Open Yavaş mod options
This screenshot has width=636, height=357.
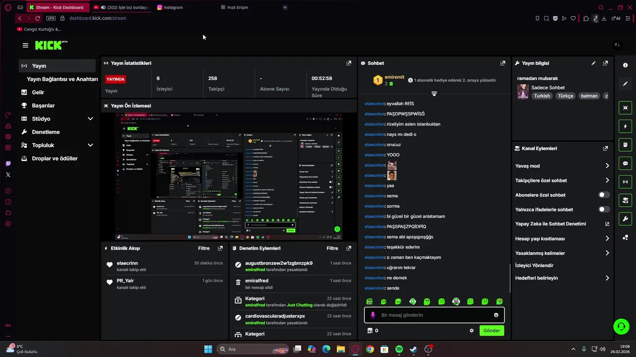pyautogui.click(x=562, y=166)
